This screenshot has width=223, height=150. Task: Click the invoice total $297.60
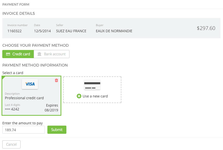click(206, 28)
